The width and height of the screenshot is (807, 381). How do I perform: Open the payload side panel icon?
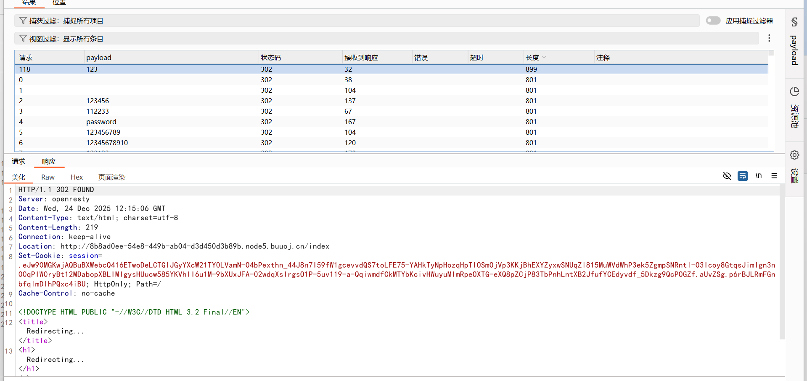click(x=794, y=43)
